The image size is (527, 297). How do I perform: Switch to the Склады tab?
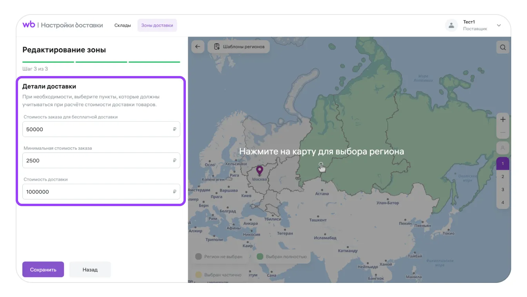[123, 25]
